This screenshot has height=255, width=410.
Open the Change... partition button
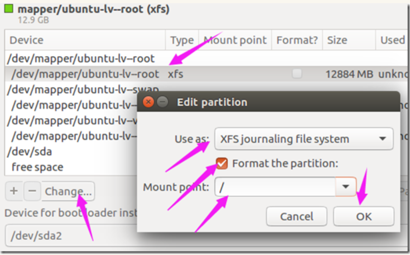pyautogui.click(x=68, y=191)
